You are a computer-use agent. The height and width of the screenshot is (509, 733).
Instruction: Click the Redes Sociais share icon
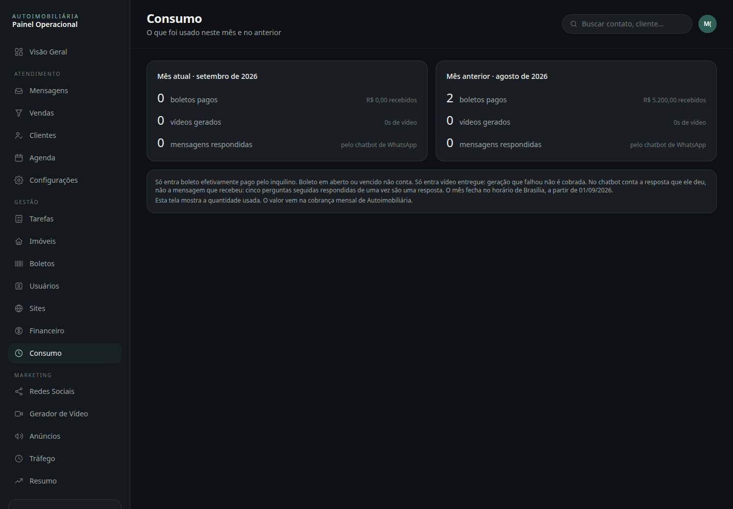coord(19,391)
